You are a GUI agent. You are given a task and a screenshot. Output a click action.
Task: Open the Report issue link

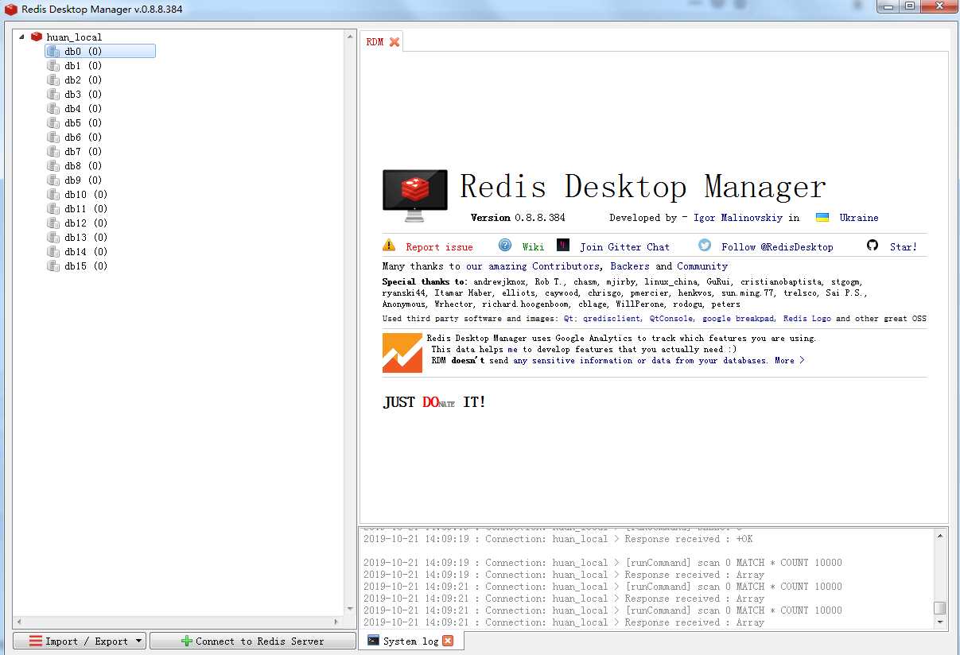439,247
